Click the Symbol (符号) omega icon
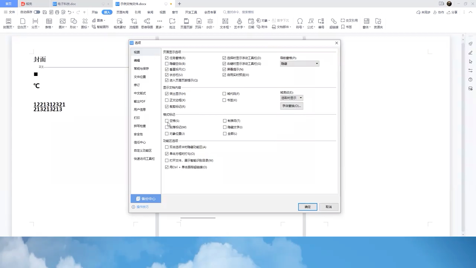 tap(300, 23)
